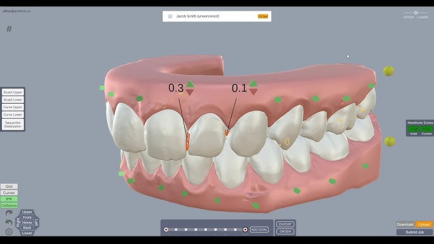Increase the 0.1 IPR value with green arrow
This screenshot has width=434, height=244.
tap(253, 83)
